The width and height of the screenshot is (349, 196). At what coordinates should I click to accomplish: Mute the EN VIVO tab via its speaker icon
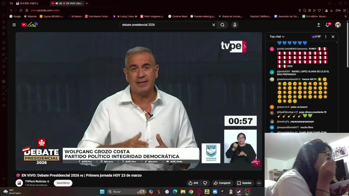pyautogui.click(x=57, y=3)
